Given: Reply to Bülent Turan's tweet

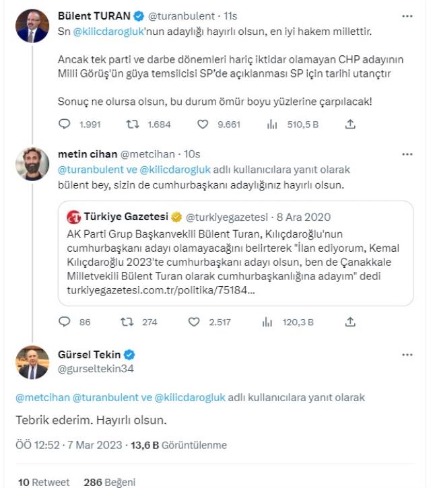Looking at the screenshot, I should tap(65, 125).
